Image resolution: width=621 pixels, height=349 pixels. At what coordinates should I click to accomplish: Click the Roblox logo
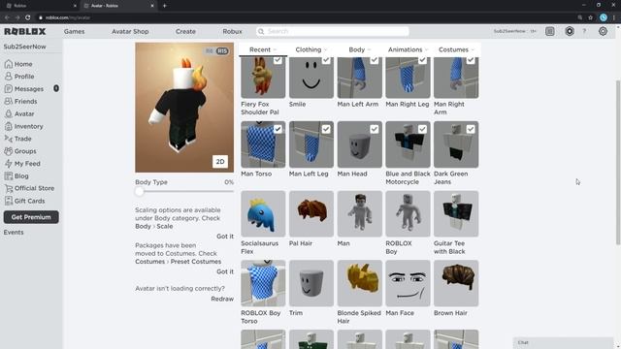(25, 31)
